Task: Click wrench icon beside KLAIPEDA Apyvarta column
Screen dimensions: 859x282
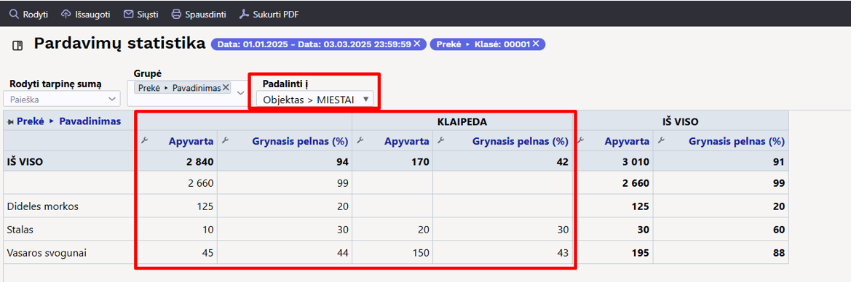Action: 360,141
